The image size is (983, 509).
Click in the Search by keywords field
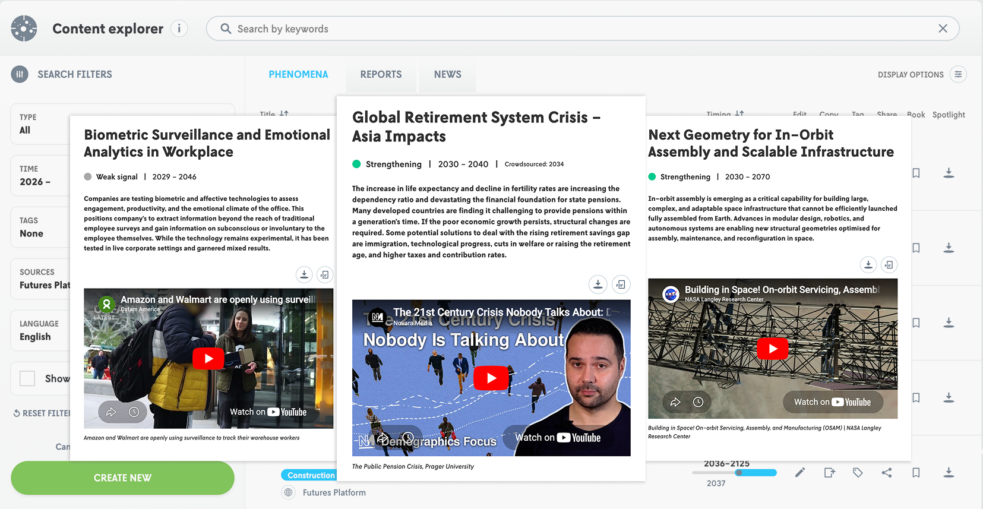[x=582, y=29]
